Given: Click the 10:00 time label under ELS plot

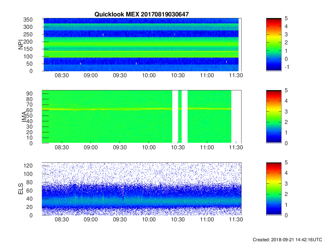Looking at the screenshot, I should pyautogui.click(x=149, y=220).
